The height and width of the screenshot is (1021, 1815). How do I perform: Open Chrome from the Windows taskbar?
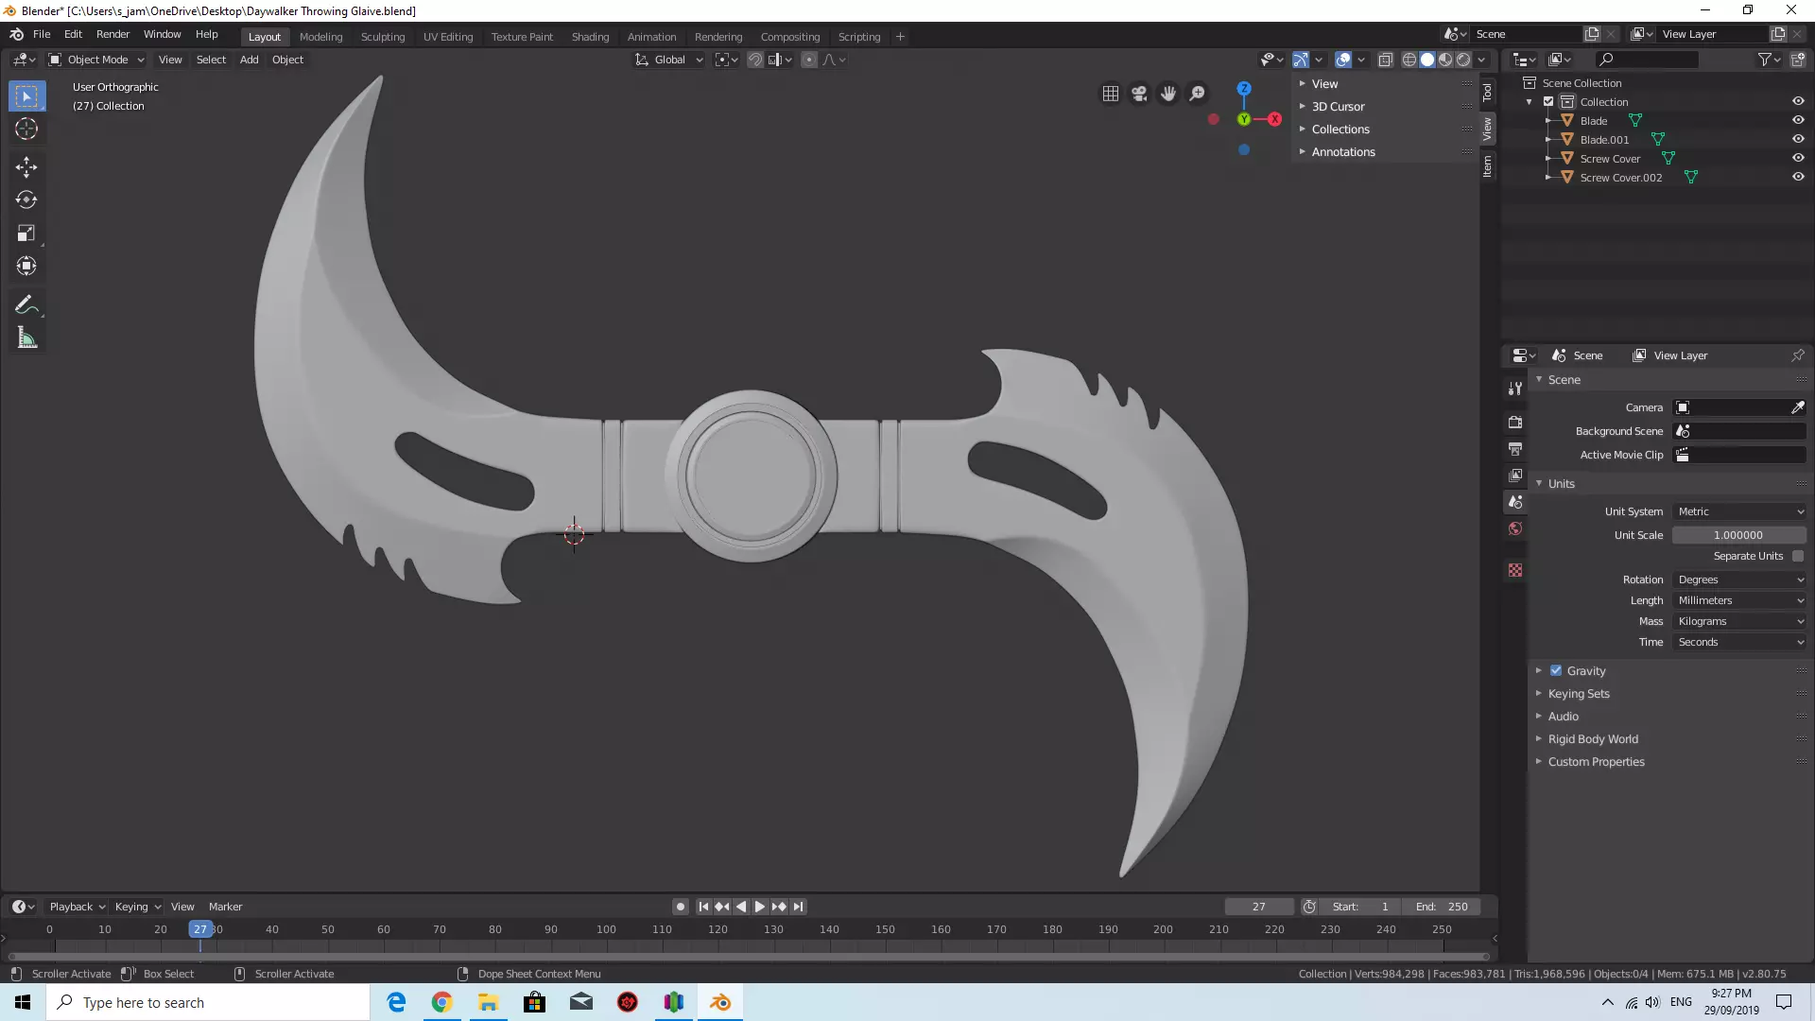coord(441,1002)
